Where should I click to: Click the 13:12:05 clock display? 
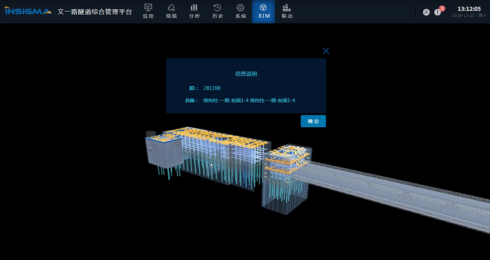469,9
